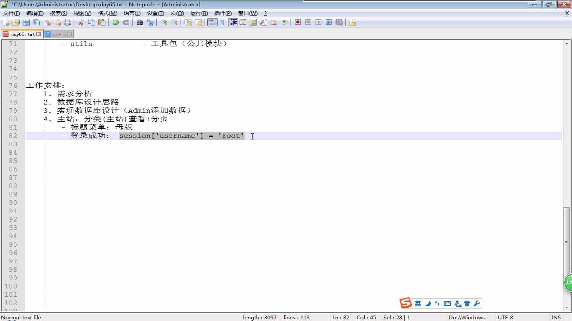Click the Sogou input method S logo
572x321 pixels.
[405, 303]
